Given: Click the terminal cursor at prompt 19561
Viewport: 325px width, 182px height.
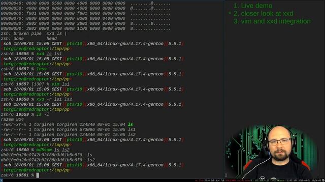Looking at the screenshot, I should pyautogui.click(x=38, y=175).
